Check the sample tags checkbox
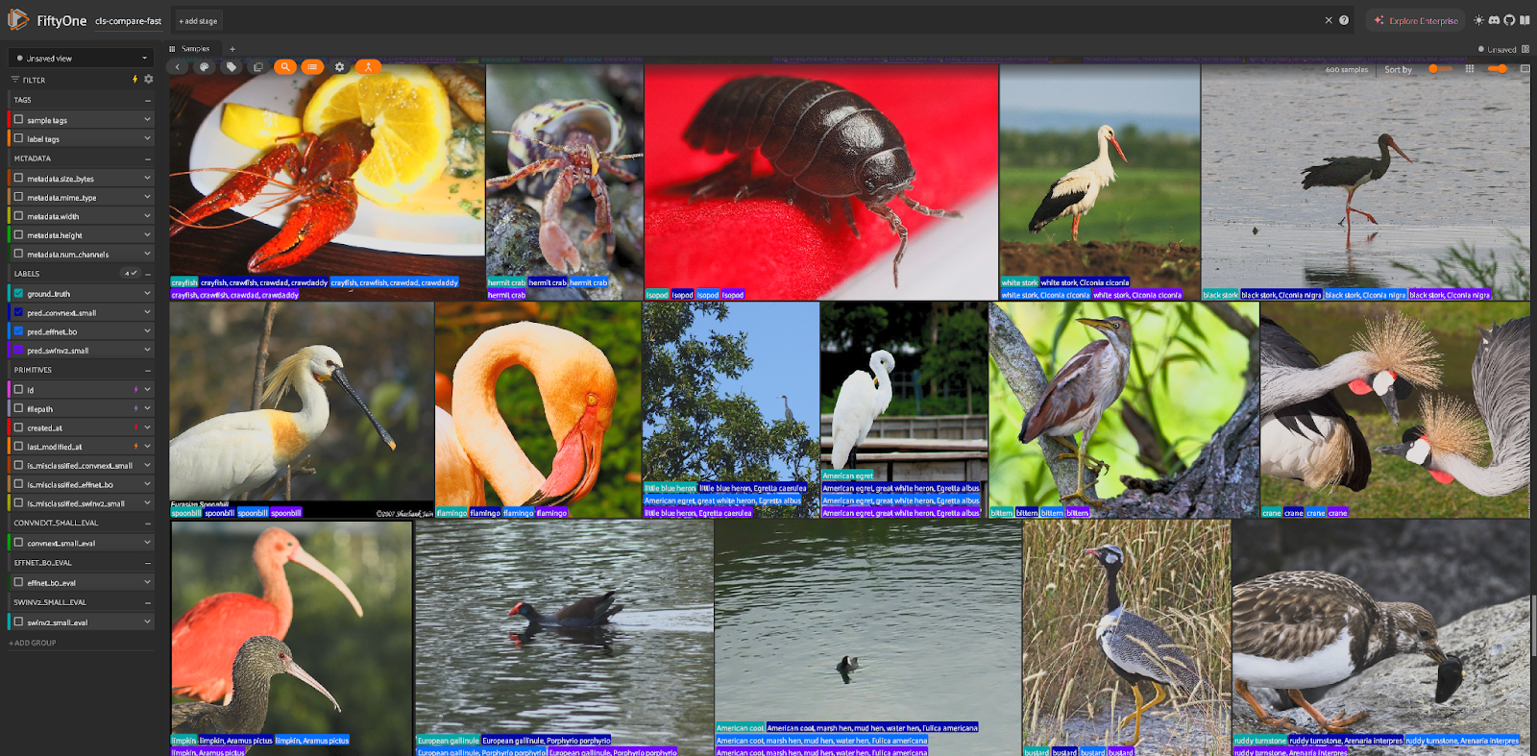Image resolution: width=1537 pixels, height=756 pixels. [x=18, y=120]
